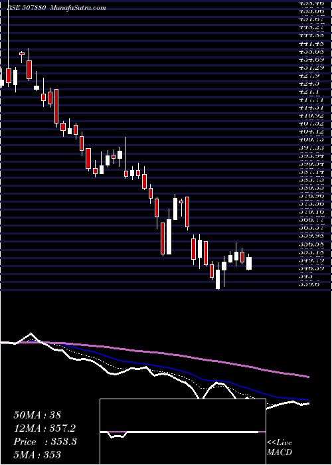
Task: Select the 441.48 price axis label
Action: 311,44
